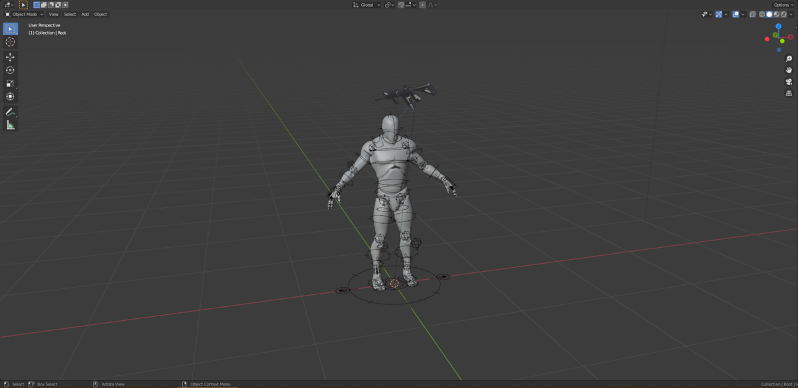Toggle X-ray mode

[753, 14]
